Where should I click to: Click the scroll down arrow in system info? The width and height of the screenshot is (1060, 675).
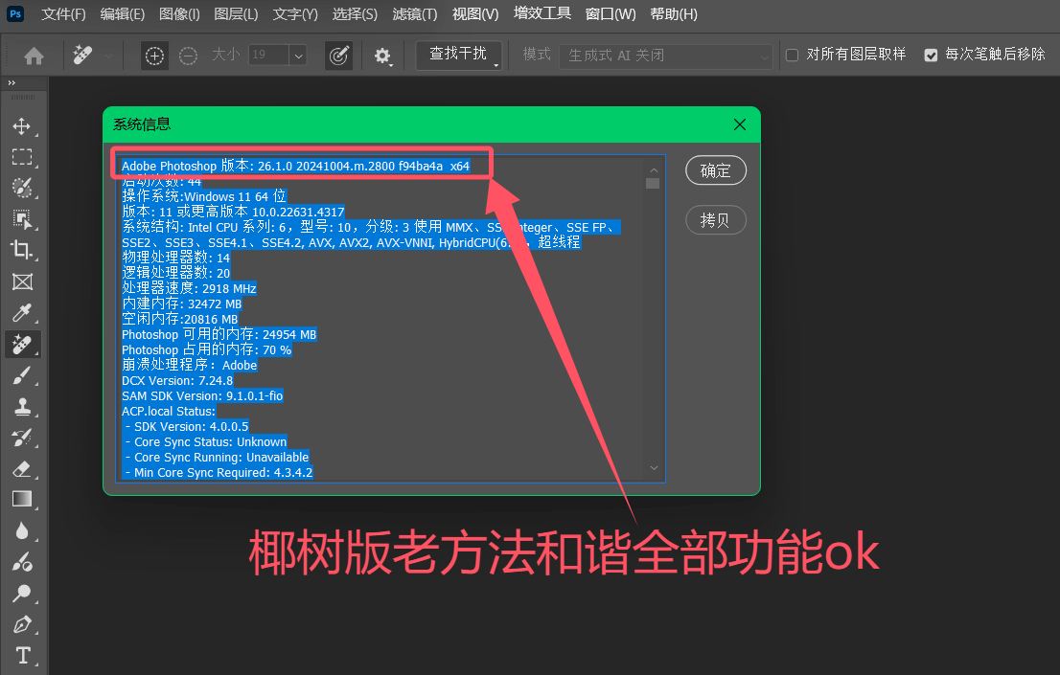(653, 467)
